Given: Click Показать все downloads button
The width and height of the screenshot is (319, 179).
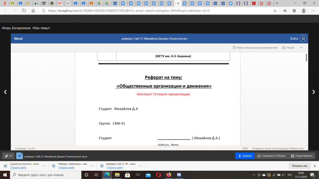Looking at the screenshot, I should (x=300, y=166).
